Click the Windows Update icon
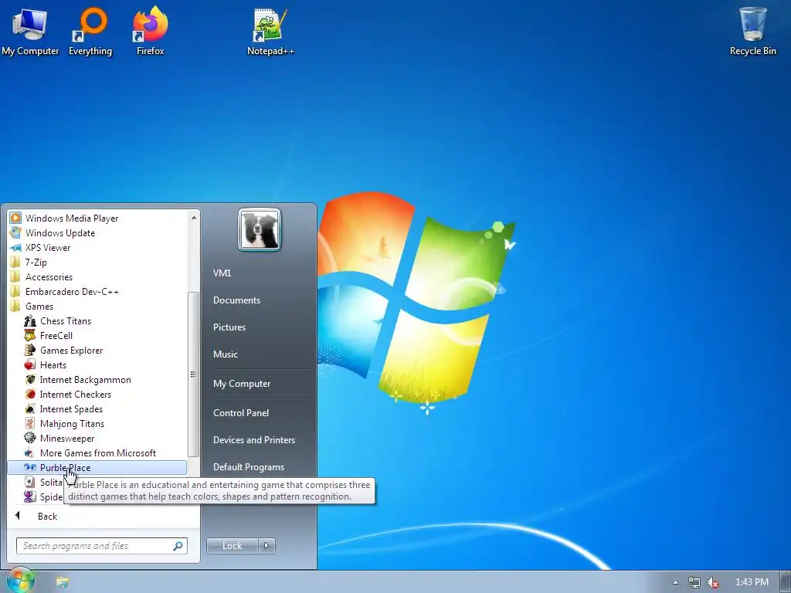The width and height of the screenshot is (791, 593). tap(15, 232)
